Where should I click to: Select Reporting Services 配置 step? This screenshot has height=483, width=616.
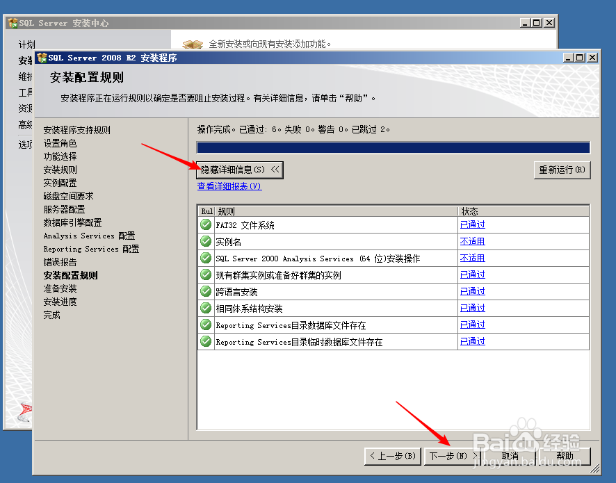point(91,249)
